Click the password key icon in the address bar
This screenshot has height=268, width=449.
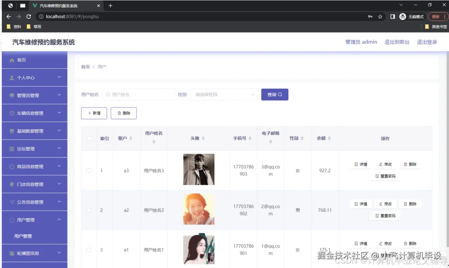pos(370,16)
